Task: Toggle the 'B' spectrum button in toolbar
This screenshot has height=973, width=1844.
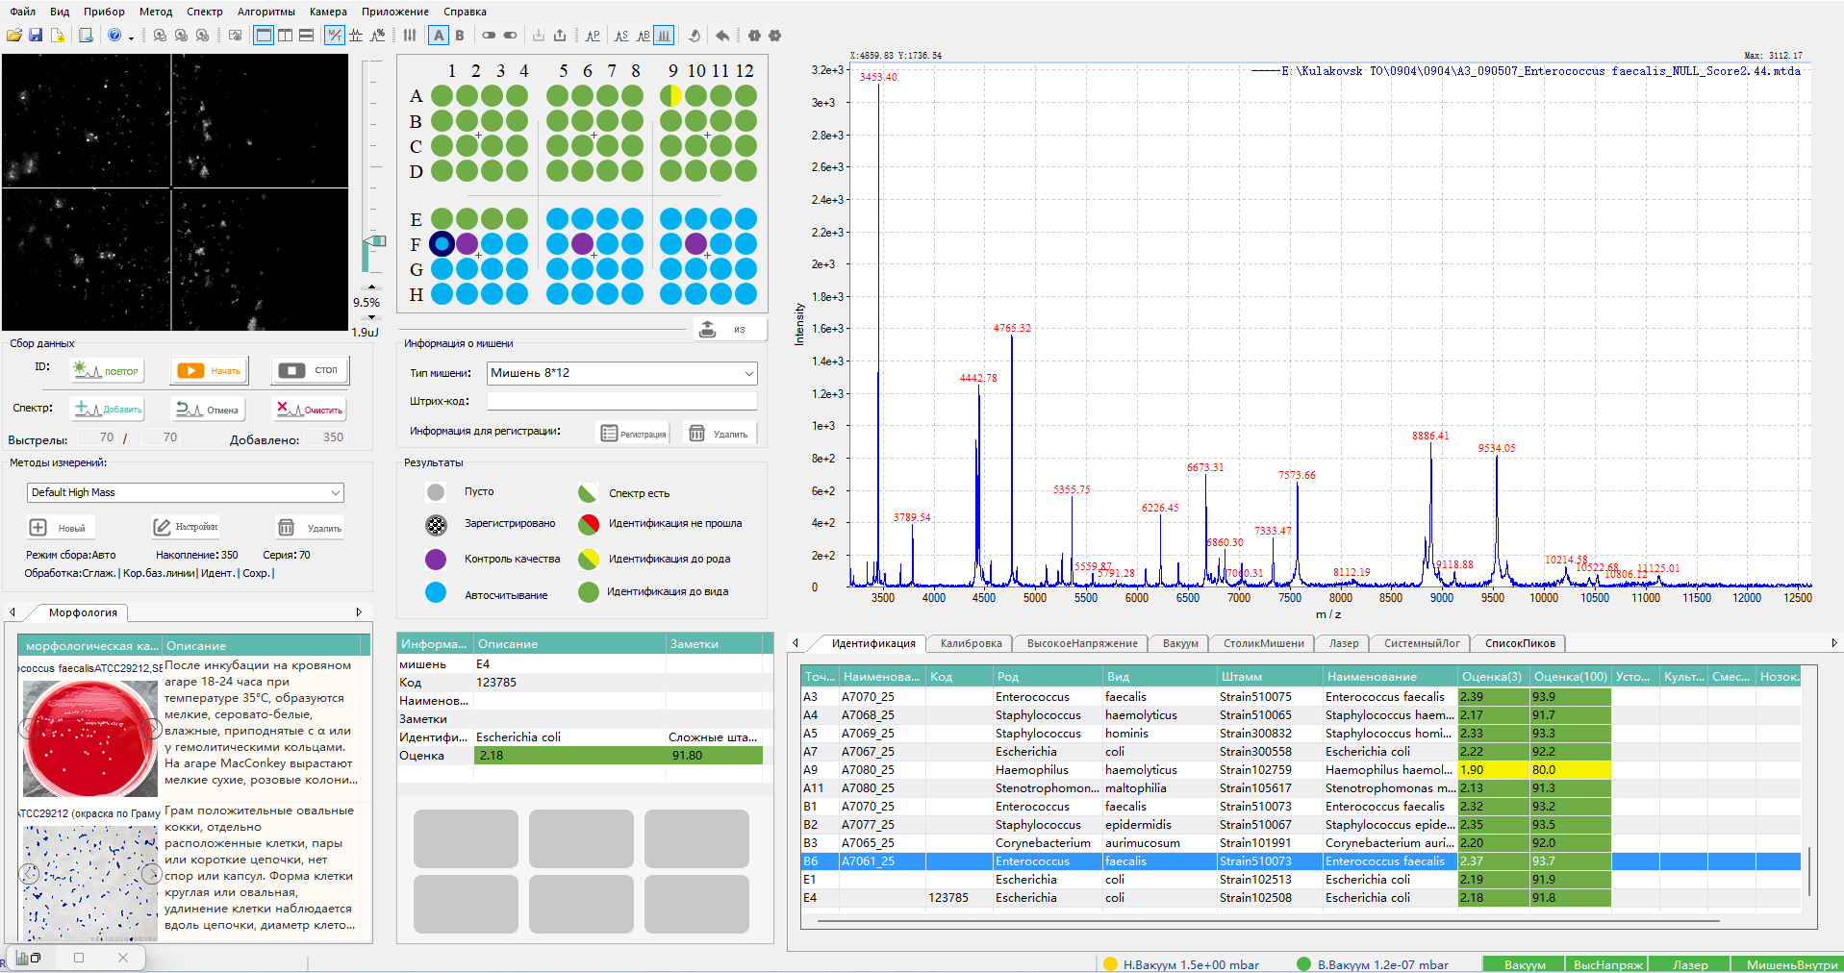Action: 460,36
